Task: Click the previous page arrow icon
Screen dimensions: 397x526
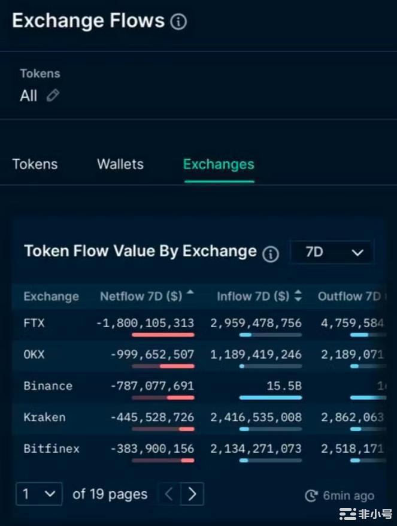Action: tap(168, 494)
